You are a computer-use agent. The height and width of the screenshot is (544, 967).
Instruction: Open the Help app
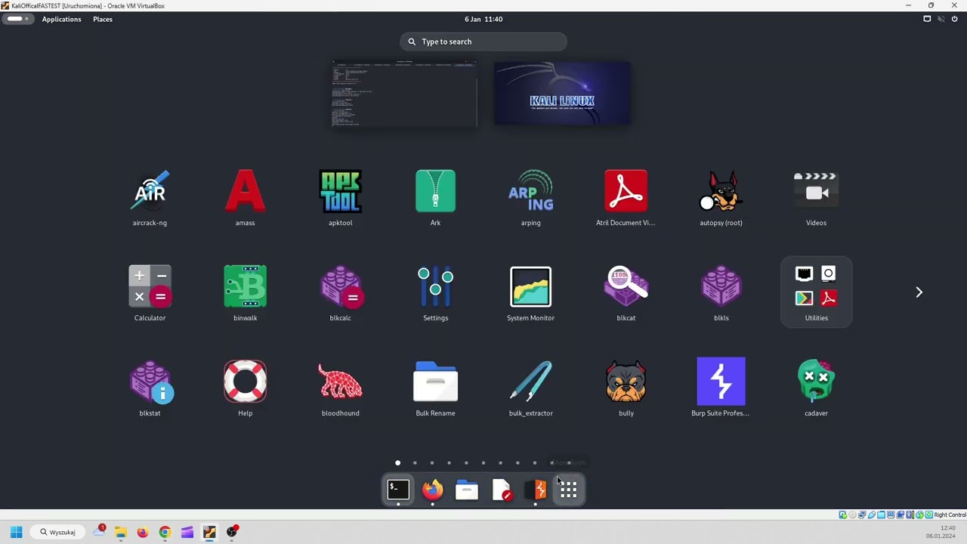pos(245,388)
